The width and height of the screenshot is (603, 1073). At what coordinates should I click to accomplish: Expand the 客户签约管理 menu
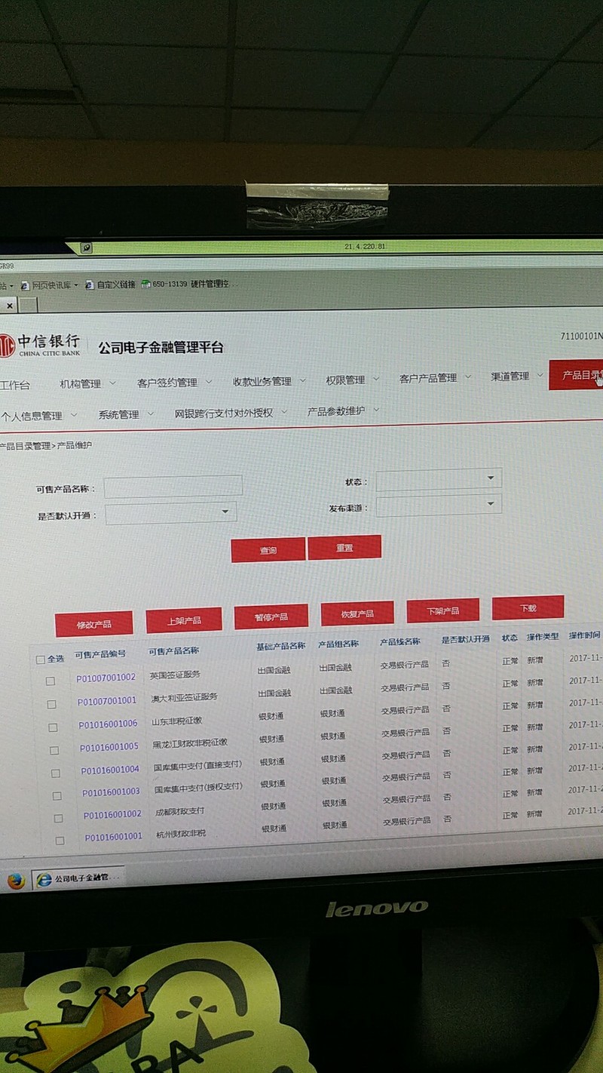pyautogui.click(x=175, y=383)
